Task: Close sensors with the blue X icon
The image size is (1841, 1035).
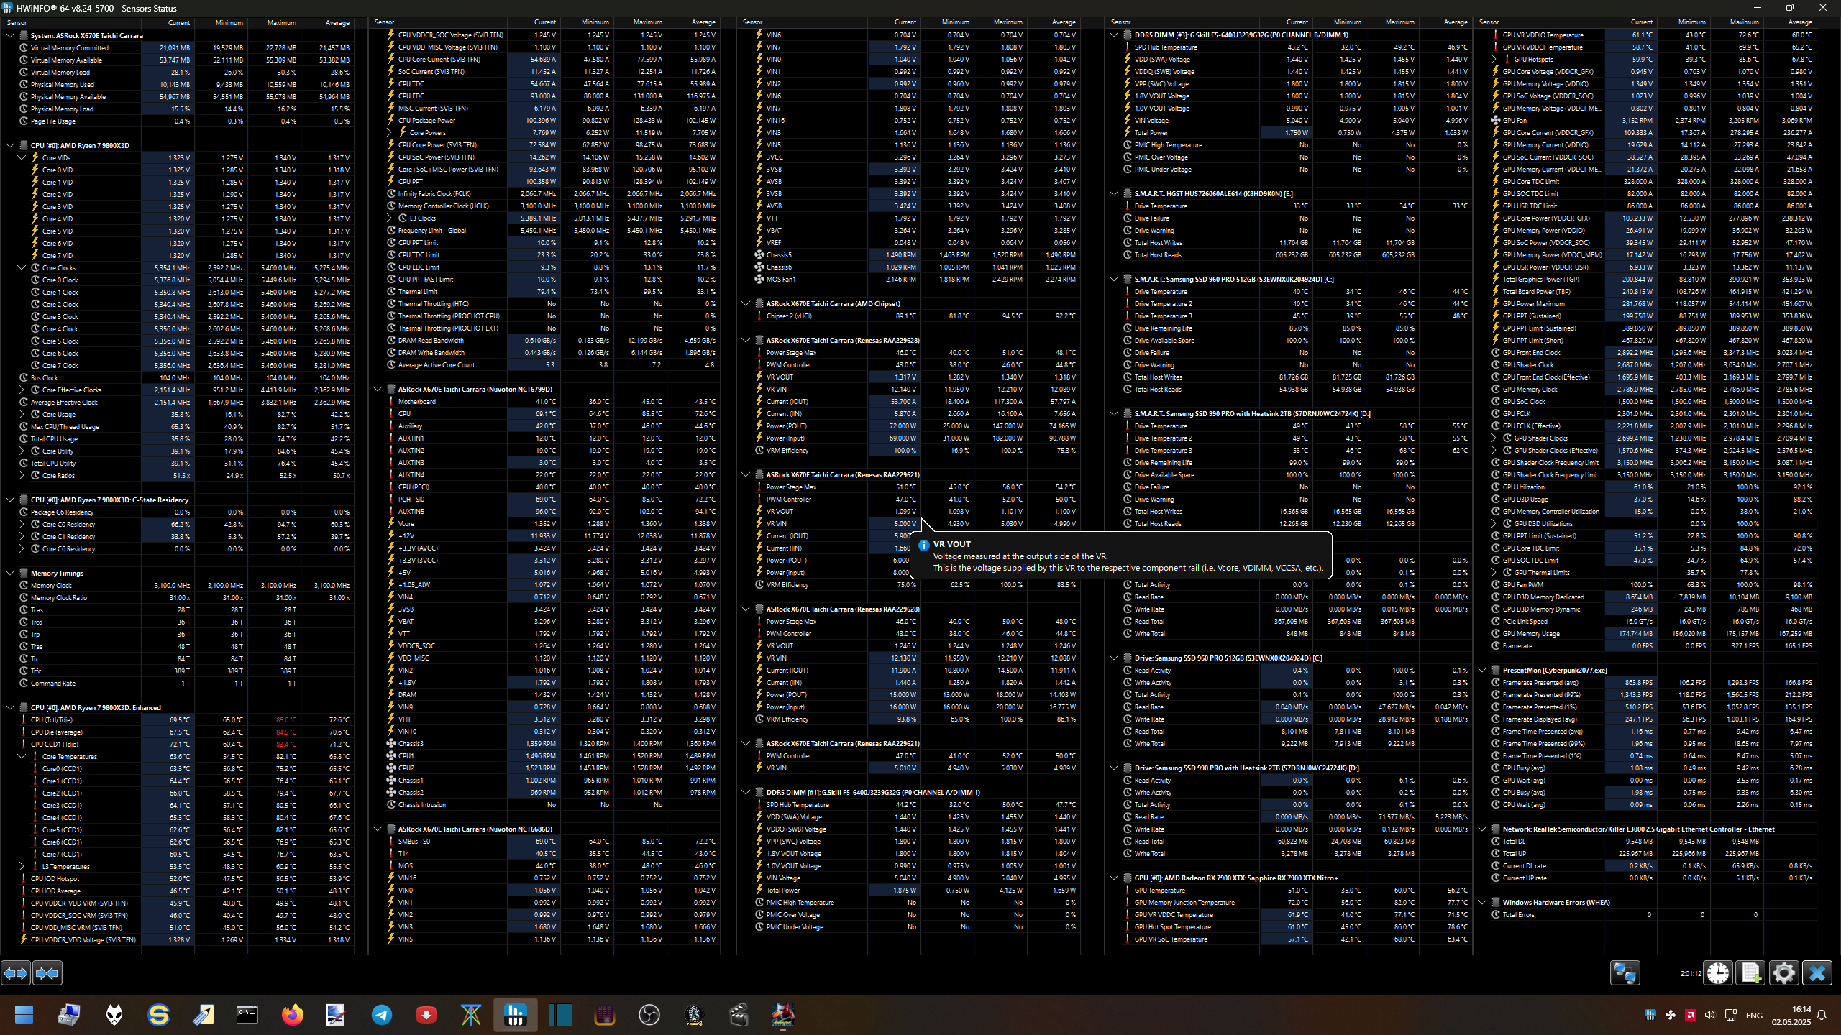Action: [1817, 973]
